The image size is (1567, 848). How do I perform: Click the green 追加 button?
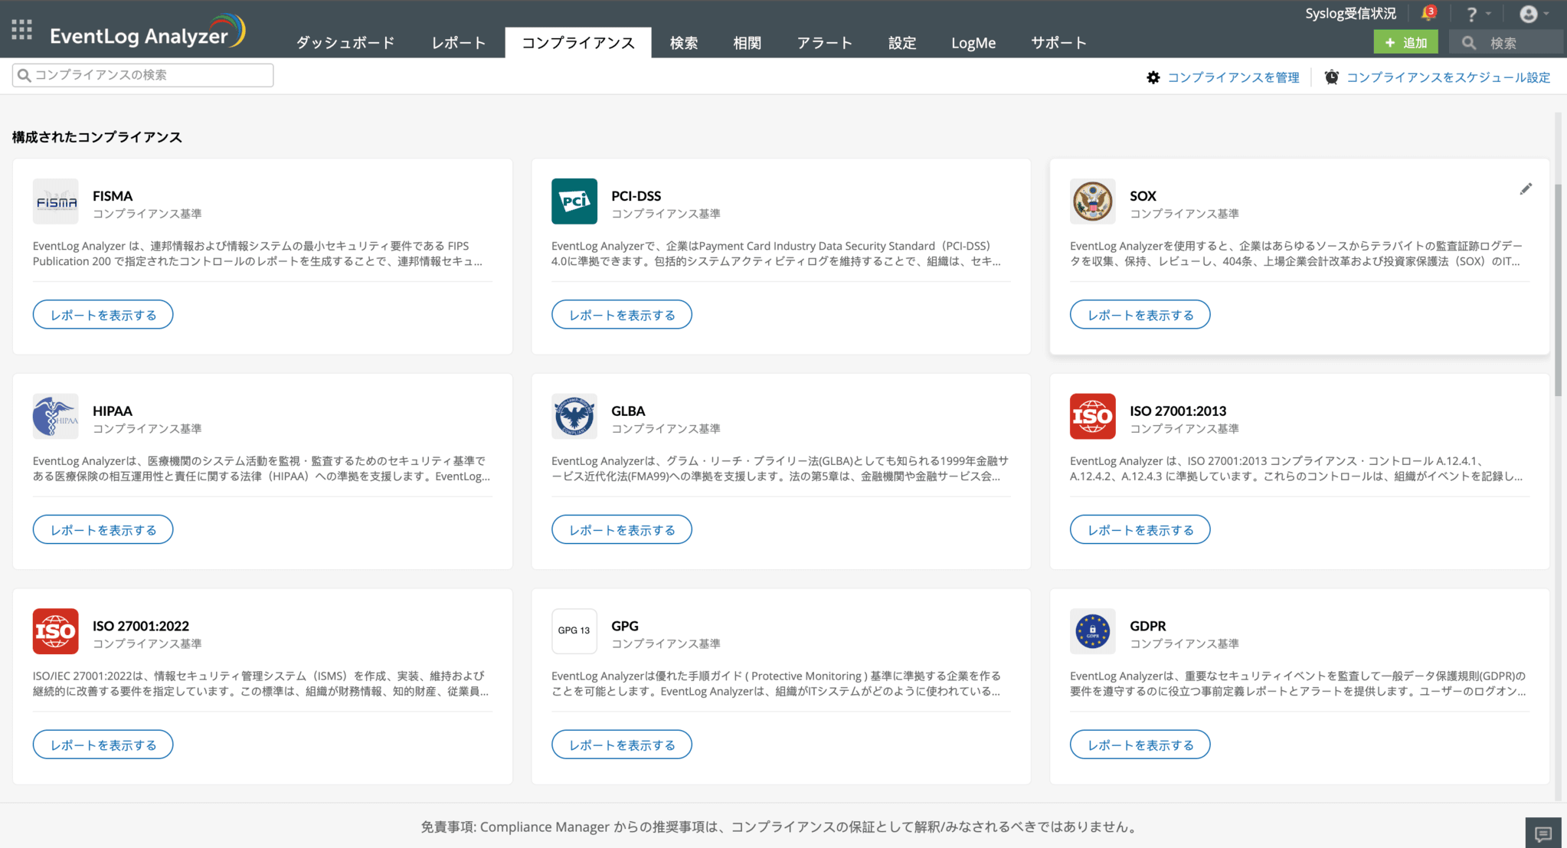1405,43
